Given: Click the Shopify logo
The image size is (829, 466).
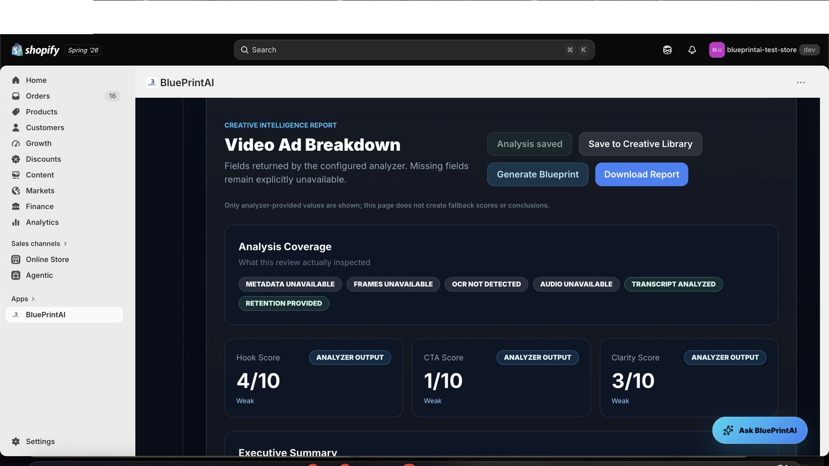Looking at the screenshot, I should (x=35, y=50).
